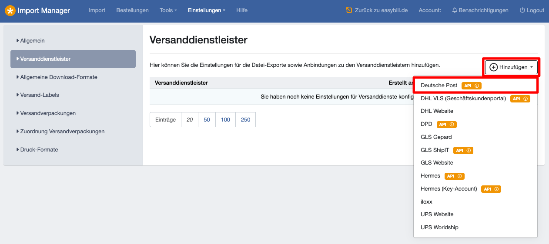Viewport: 549px width, 244px height.
Task: Choose DPD from the dropdown list
Action: click(475, 124)
